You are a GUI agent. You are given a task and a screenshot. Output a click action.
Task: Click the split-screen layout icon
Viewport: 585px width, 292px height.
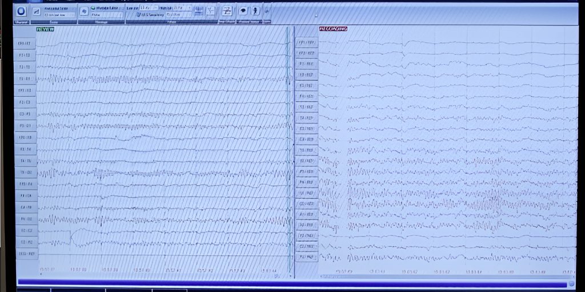click(227, 11)
